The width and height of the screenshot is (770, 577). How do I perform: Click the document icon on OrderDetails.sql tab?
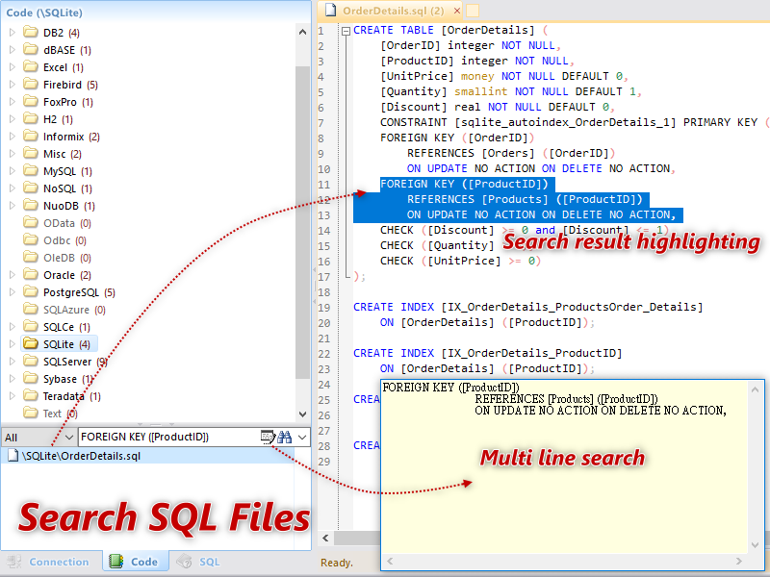pyautogui.click(x=331, y=10)
